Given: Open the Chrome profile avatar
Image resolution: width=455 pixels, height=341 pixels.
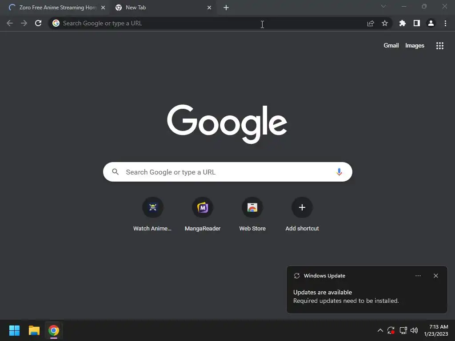Looking at the screenshot, I should click(x=431, y=23).
